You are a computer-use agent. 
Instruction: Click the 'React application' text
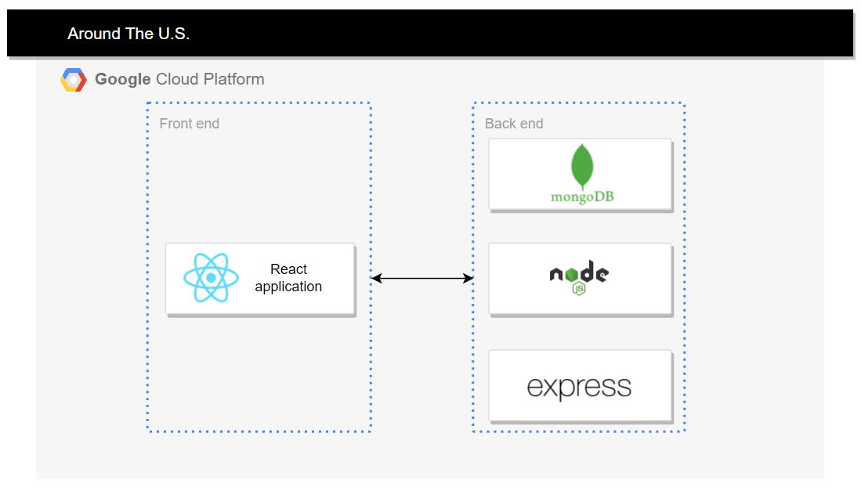click(x=288, y=278)
